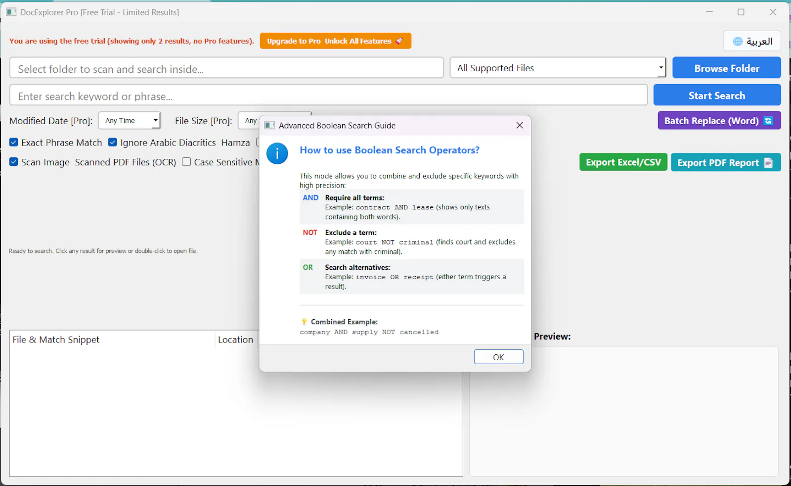Enable the Case Sensitive checkbox

(186, 162)
